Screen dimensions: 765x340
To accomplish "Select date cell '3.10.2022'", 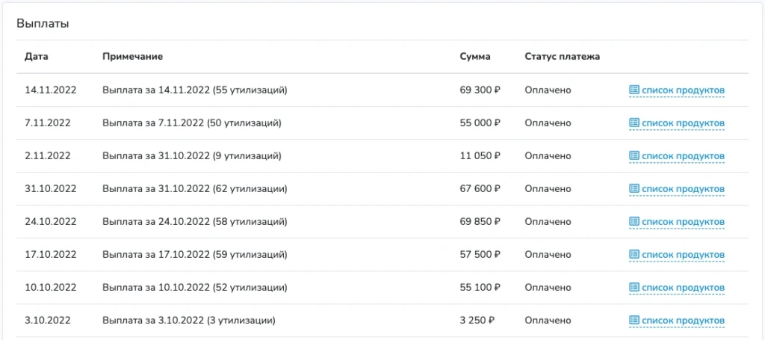I will [48, 321].
